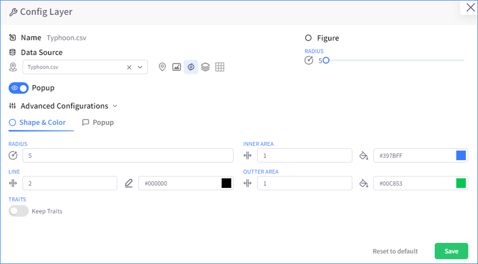Click the Outter Area paint bucket icon
This screenshot has width=478, height=264.
coord(364,183)
